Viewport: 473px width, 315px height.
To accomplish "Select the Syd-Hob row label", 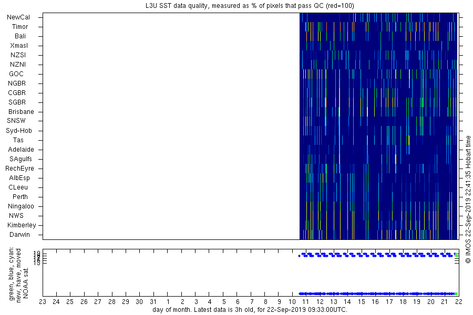I will 19,131.
